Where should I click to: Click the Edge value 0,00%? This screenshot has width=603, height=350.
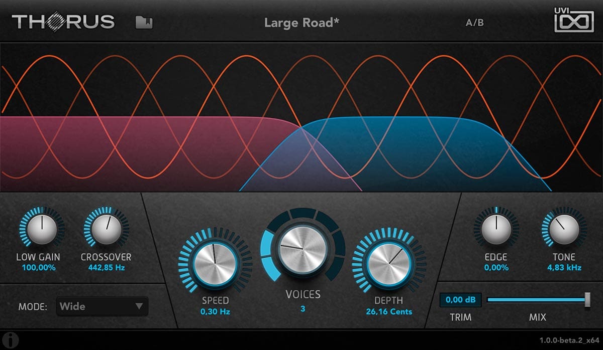(496, 268)
